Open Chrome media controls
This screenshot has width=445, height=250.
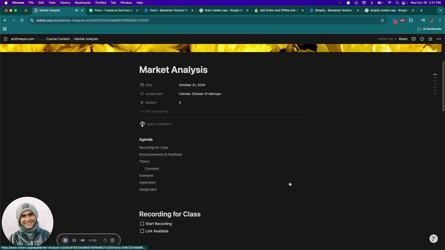423,20
